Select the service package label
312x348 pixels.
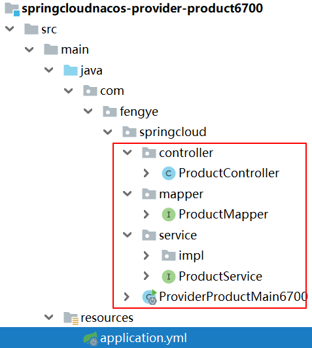(x=178, y=235)
